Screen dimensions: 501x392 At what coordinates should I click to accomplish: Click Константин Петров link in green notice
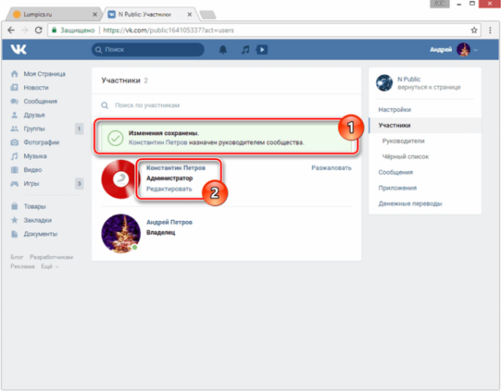[x=158, y=143]
